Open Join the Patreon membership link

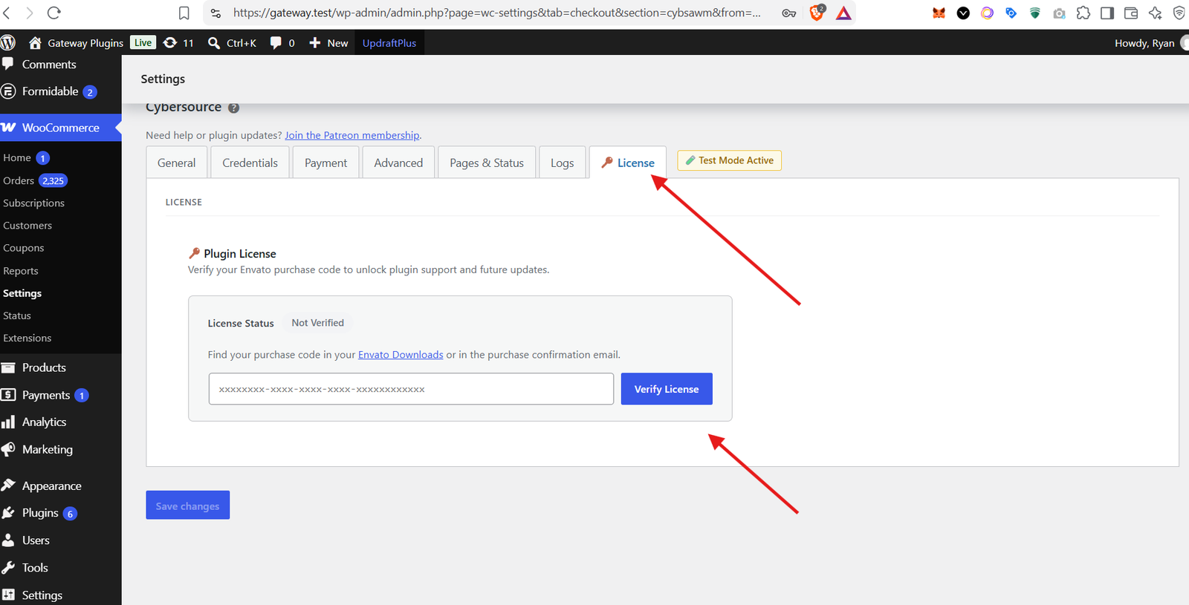(x=352, y=135)
